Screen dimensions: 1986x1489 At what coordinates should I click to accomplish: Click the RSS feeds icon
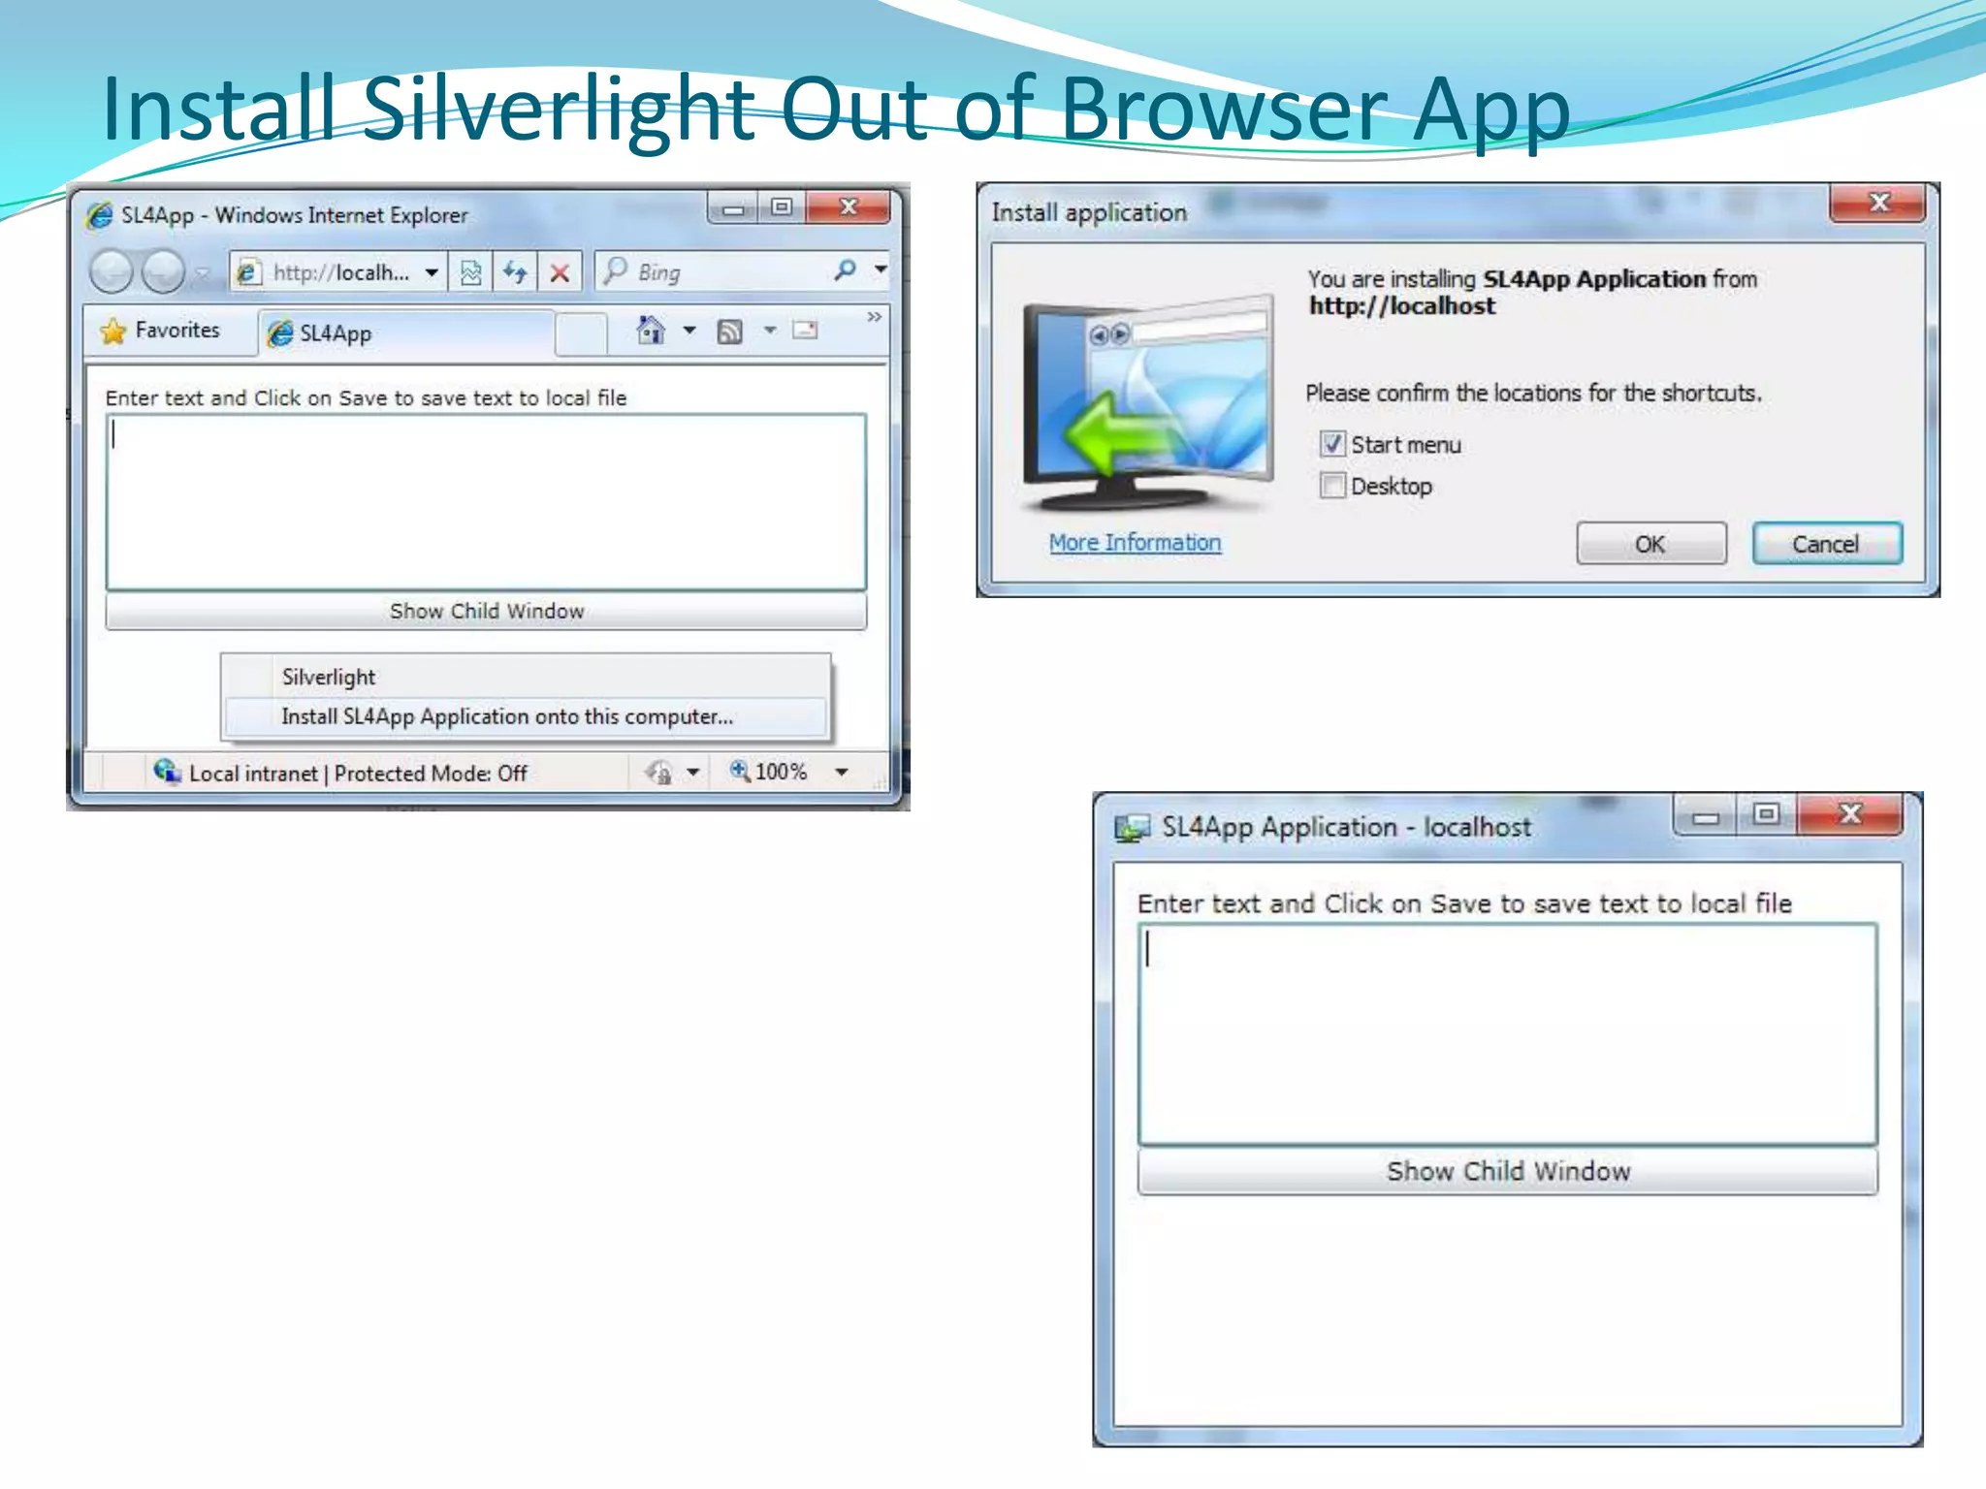tap(729, 332)
